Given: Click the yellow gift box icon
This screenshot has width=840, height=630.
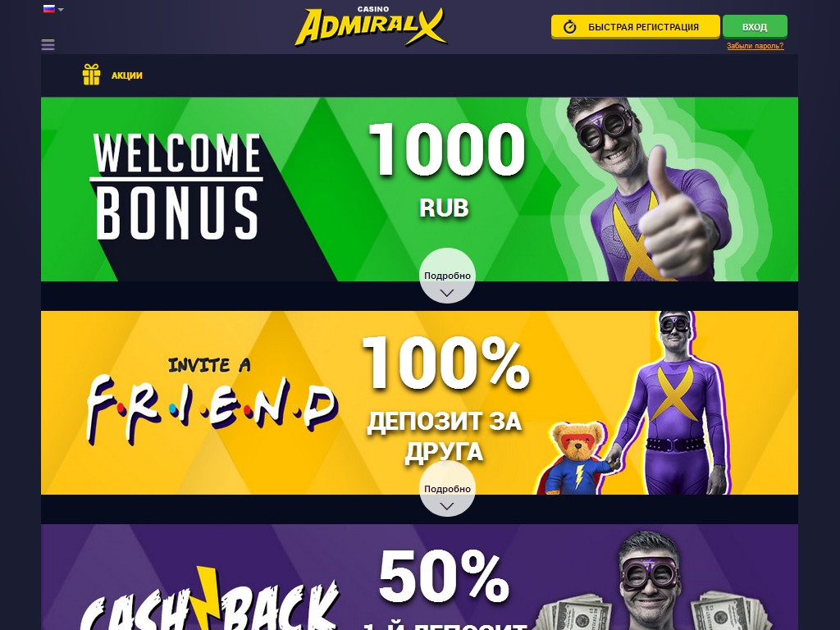Looking at the screenshot, I should tap(92, 75).
